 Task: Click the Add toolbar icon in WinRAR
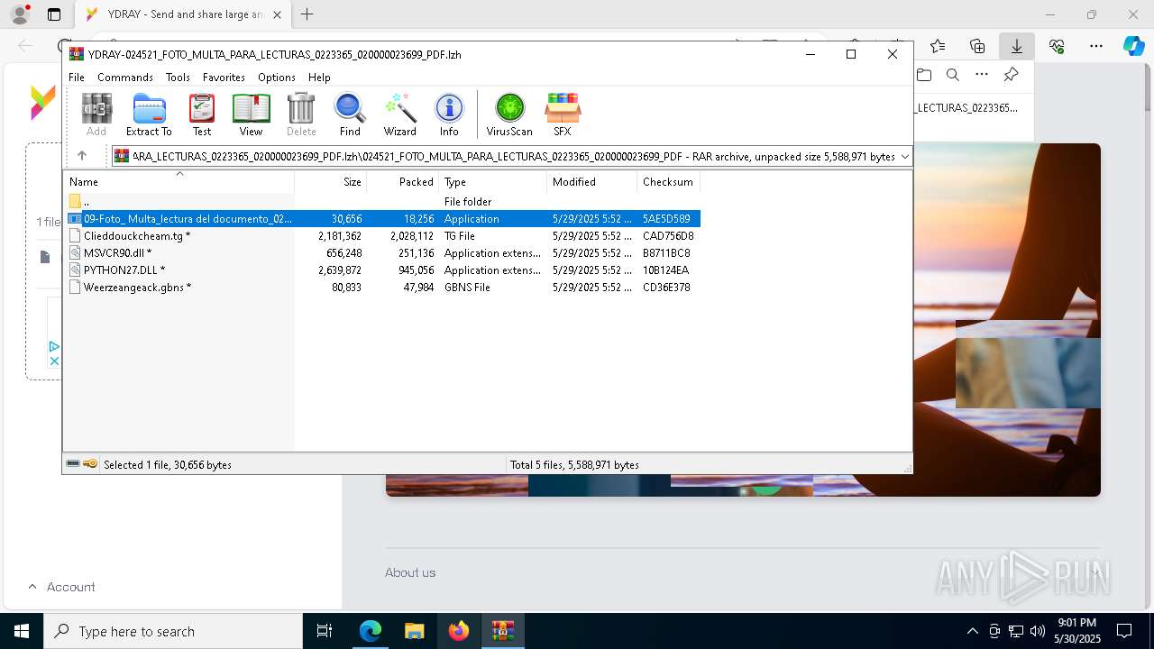(96, 114)
